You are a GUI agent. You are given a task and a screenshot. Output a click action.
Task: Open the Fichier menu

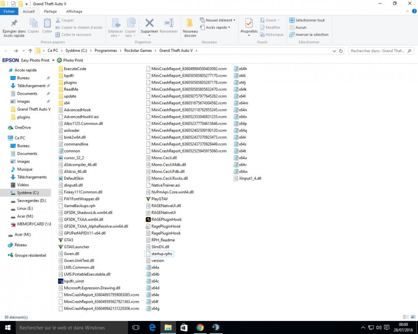[x=9, y=11]
